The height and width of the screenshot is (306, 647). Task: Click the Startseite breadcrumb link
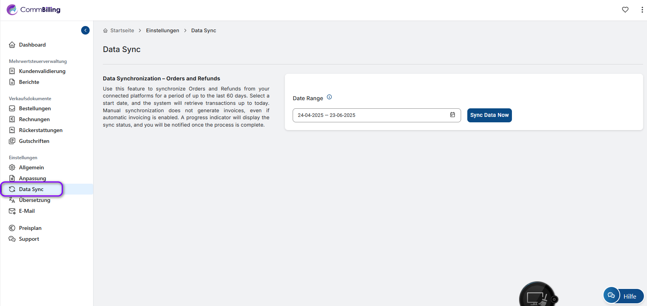122,31
